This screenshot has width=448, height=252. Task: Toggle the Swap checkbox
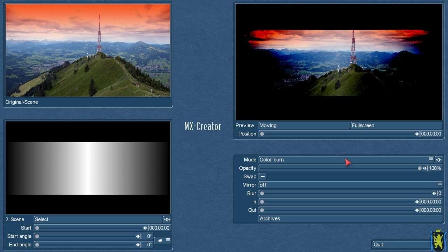[262, 177]
